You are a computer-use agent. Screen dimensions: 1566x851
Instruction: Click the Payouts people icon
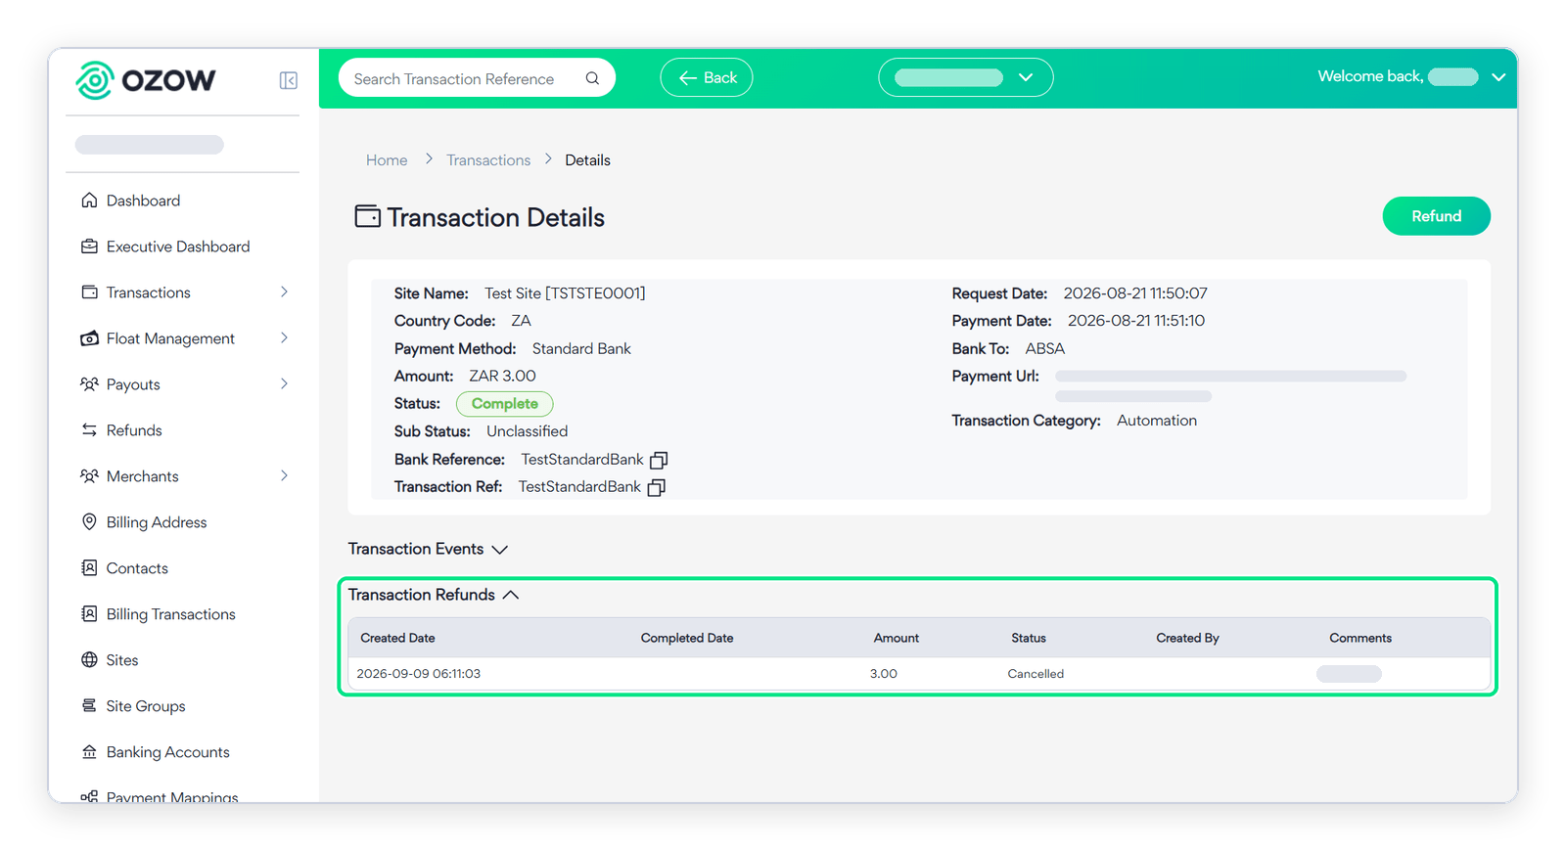pyautogui.click(x=89, y=384)
